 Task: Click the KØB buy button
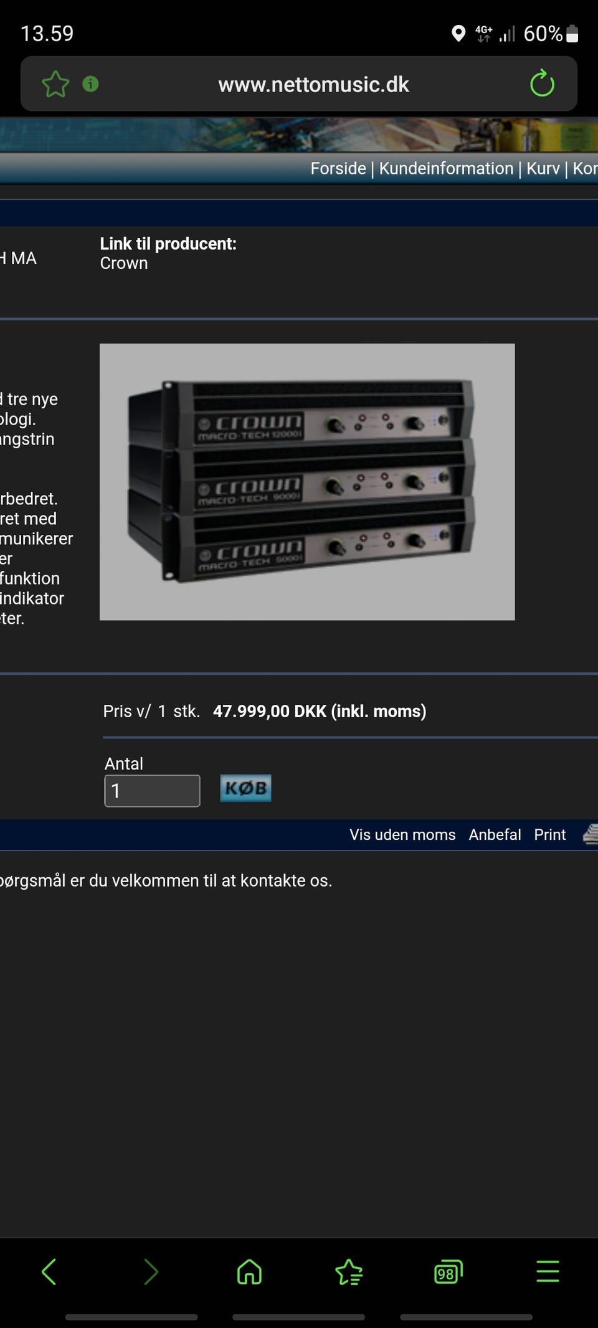[x=245, y=788]
